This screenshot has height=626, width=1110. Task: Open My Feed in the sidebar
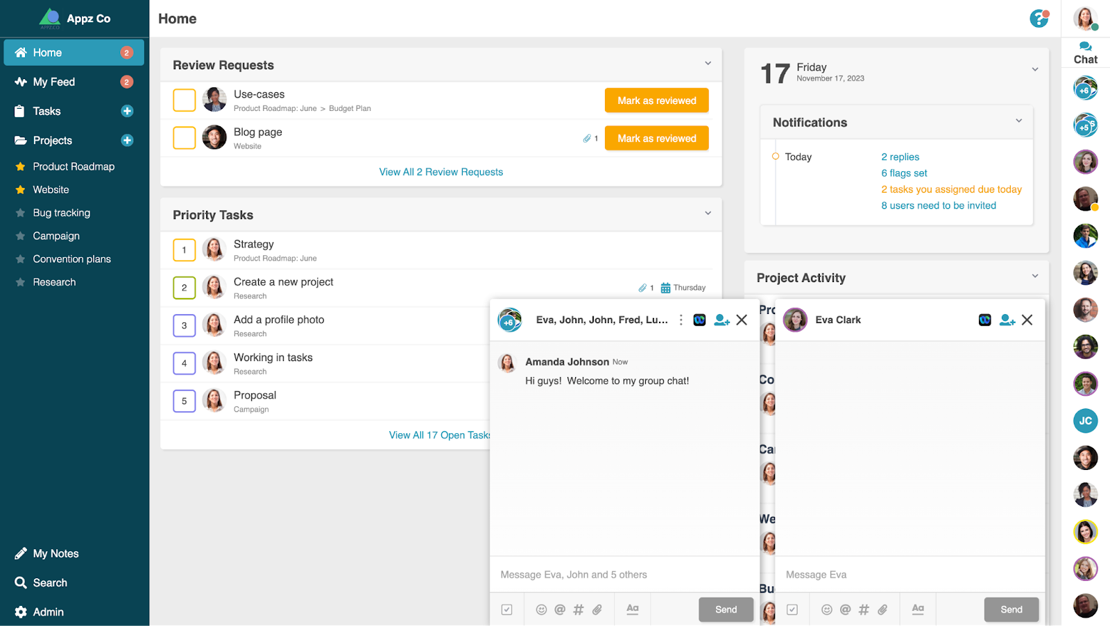[x=54, y=82]
